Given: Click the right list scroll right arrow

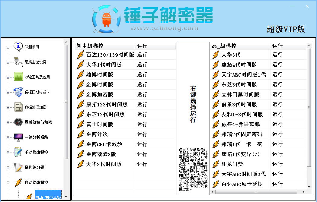Looking at the screenshot, I should [304, 192].
